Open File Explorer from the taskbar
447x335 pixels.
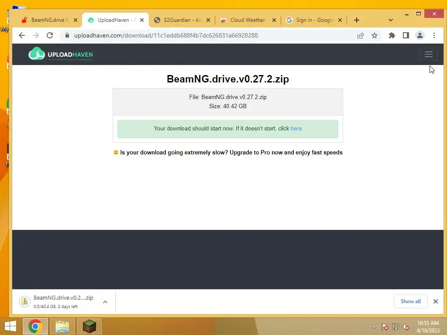coord(62,326)
